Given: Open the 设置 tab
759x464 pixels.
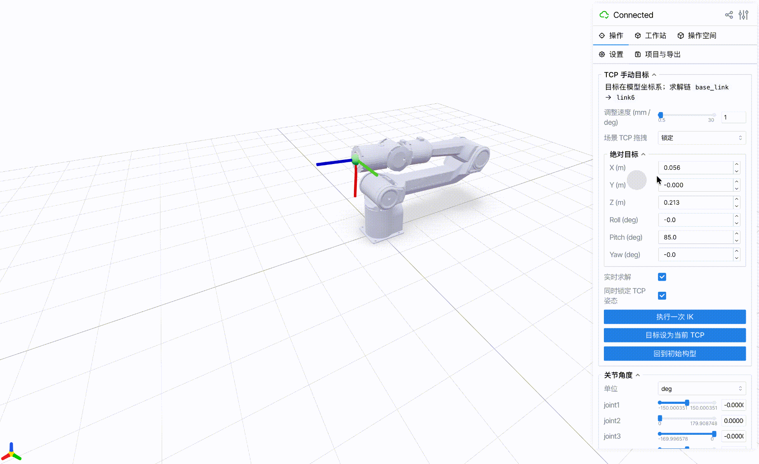Looking at the screenshot, I should 611,54.
